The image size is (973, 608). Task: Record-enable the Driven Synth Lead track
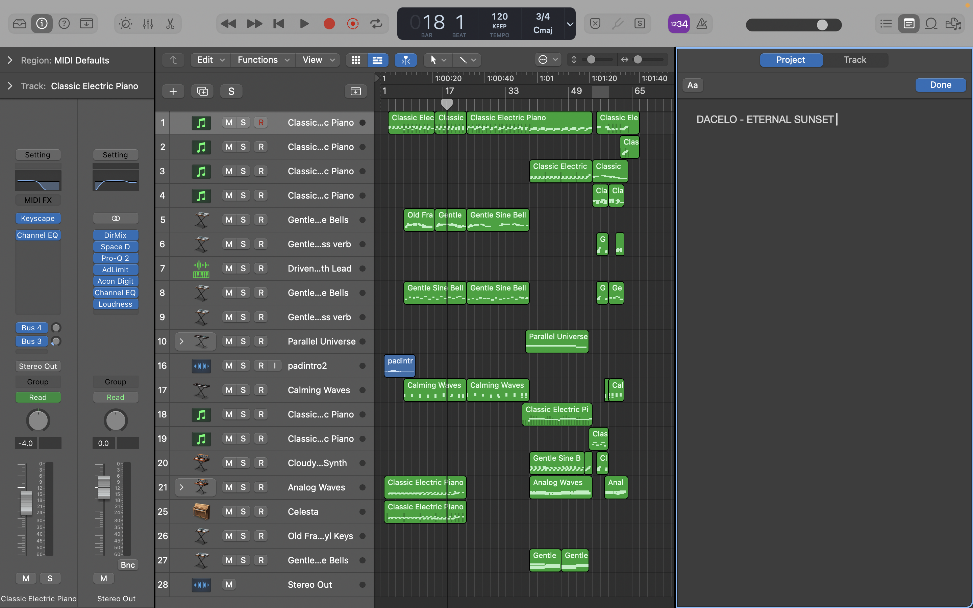[x=261, y=268]
